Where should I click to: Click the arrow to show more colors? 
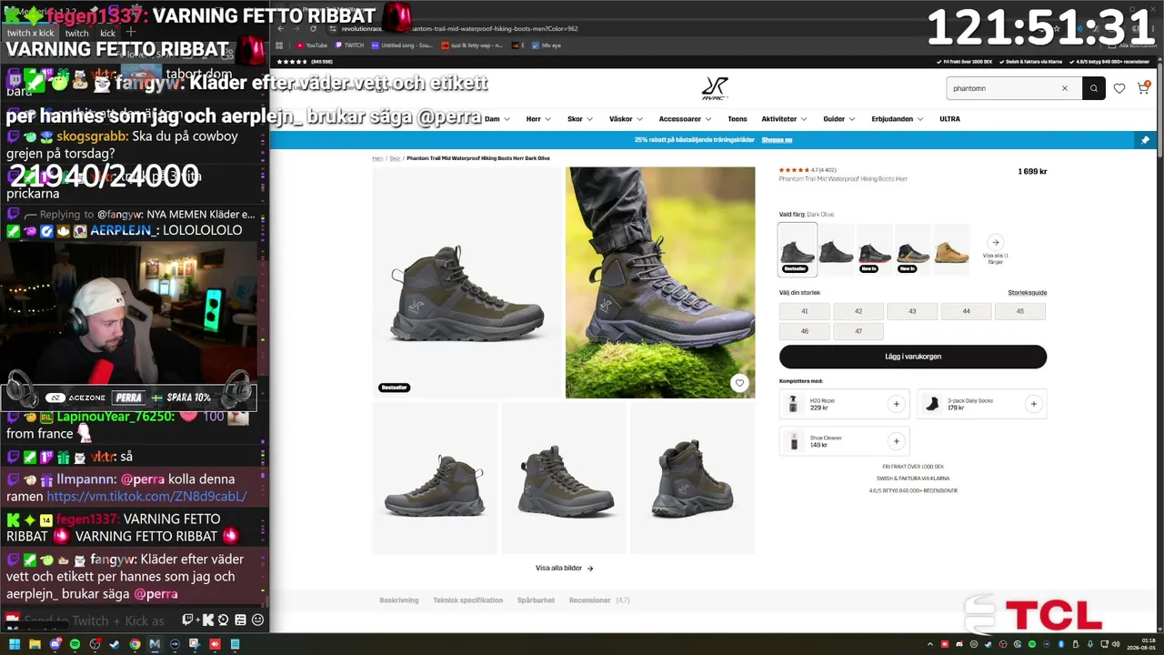pos(996,242)
